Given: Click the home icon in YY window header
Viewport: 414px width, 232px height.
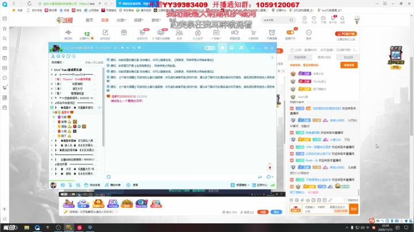Looking at the screenshot, I should coord(223,48).
